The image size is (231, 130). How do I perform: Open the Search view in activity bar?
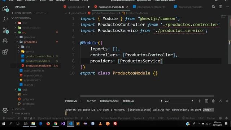tap(5, 19)
